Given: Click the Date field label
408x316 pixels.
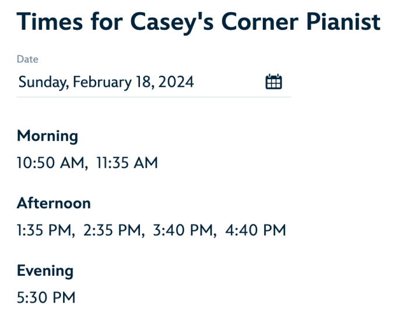Looking at the screenshot, I should pos(27,59).
